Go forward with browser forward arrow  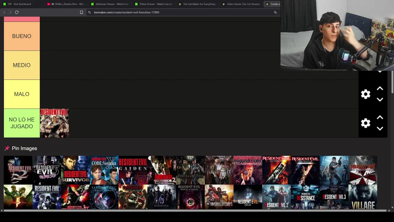tap(10, 12)
